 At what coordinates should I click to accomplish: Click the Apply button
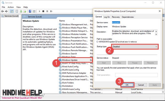click(x=155, y=85)
